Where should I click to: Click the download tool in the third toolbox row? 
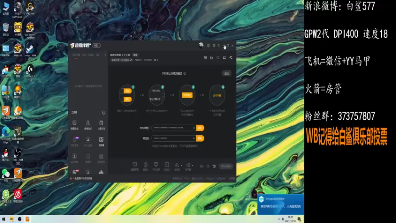click(75, 158)
